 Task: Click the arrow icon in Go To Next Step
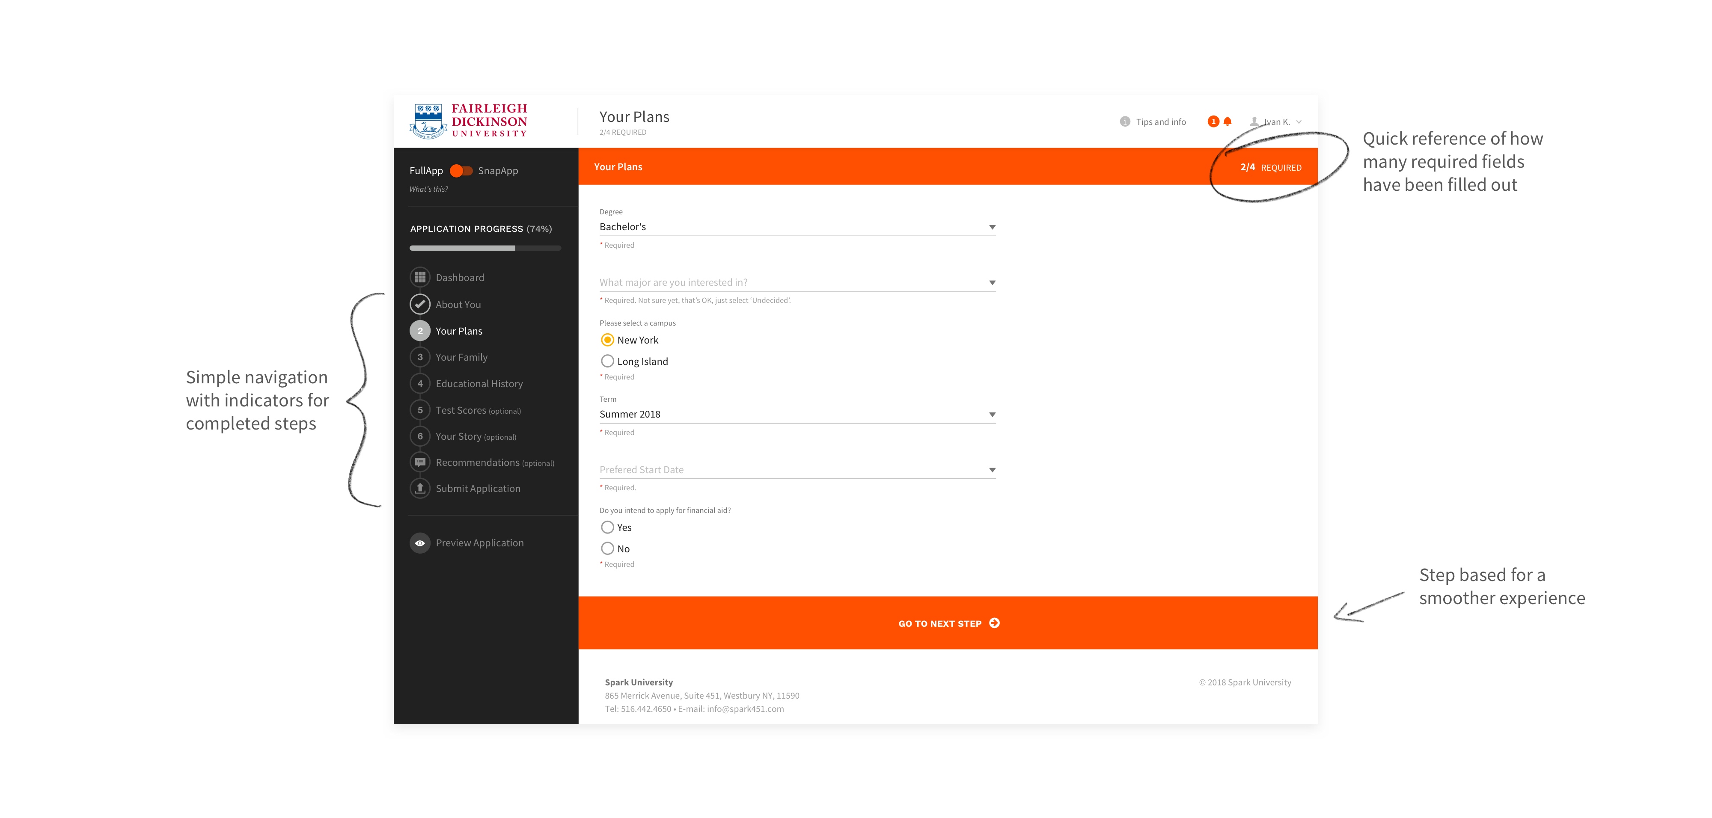[x=994, y=623]
